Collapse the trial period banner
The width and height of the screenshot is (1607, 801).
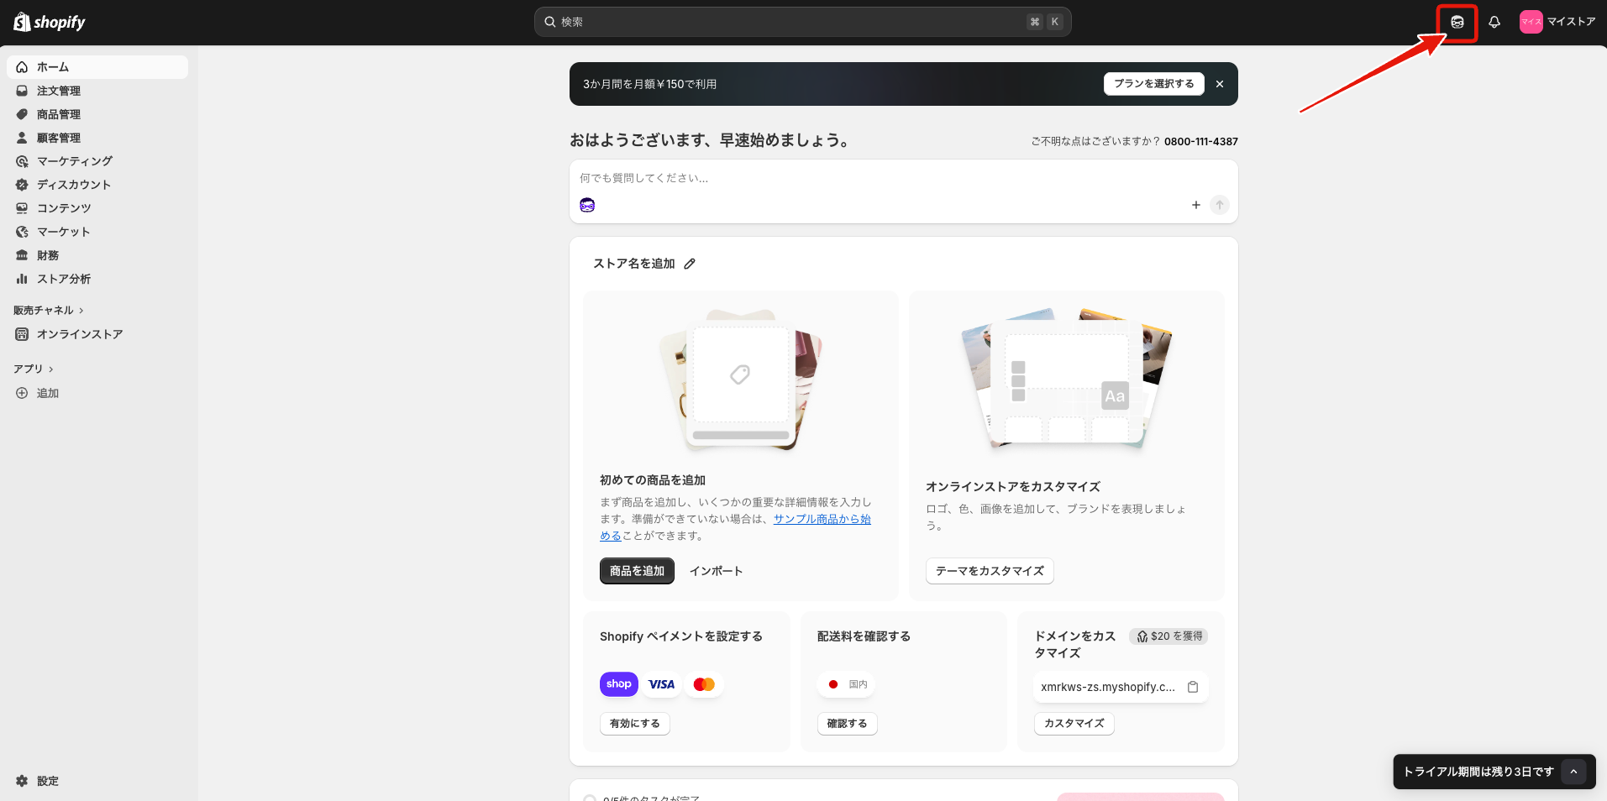click(x=1574, y=772)
